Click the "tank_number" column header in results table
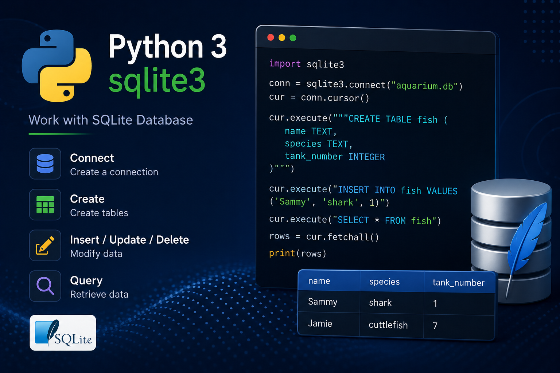 click(x=458, y=283)
